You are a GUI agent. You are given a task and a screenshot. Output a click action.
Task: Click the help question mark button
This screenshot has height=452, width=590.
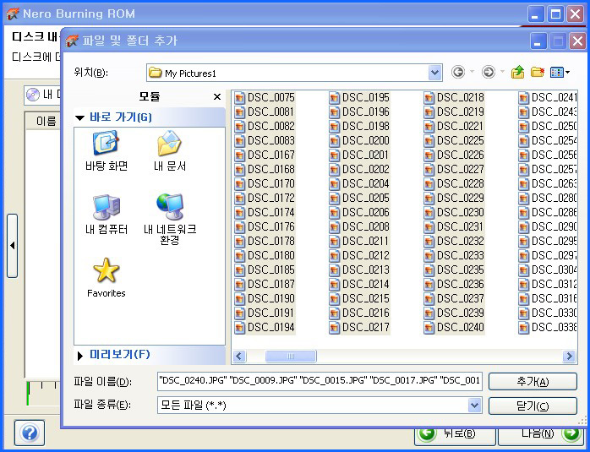coord(30,433)
